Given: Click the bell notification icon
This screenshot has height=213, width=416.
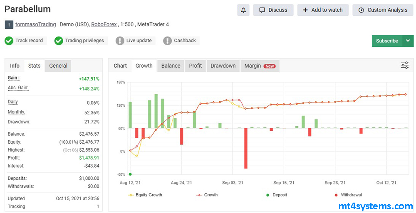Looking at the screenshot, I should pos(243,10).
